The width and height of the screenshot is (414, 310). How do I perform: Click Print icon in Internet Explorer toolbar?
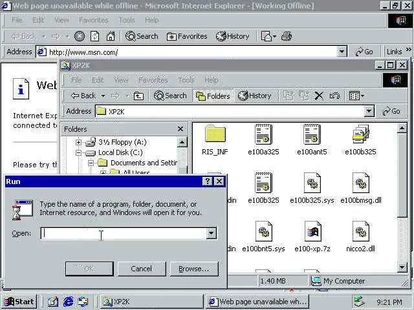point(287,36)
